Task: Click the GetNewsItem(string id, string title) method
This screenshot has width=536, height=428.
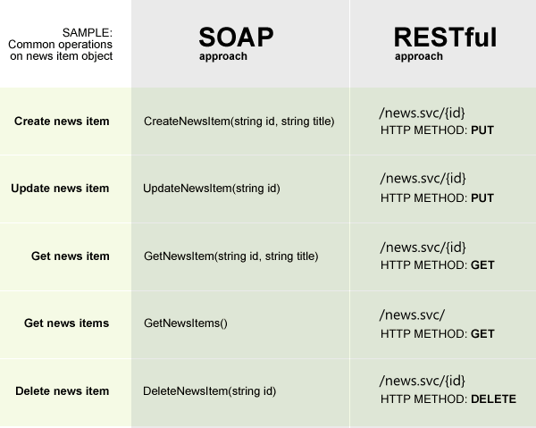Action: click(x=230, y=256)
